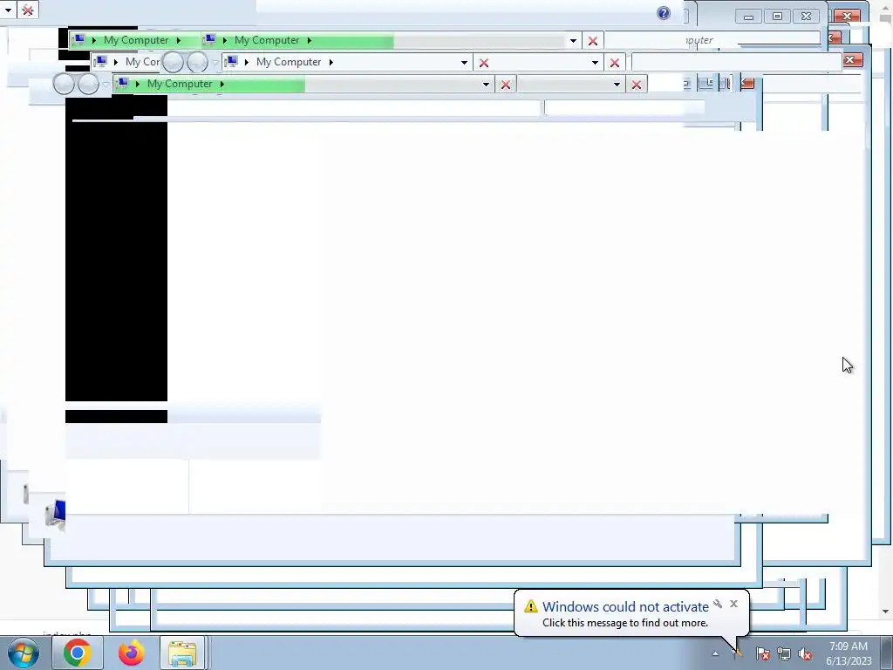Click the second red X stop button in the lowest address row
This screenshot has width=893, height=670.
coord(636,85)
